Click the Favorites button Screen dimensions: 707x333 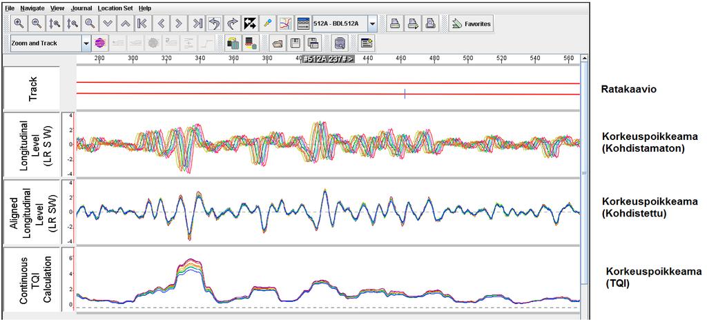472,23
